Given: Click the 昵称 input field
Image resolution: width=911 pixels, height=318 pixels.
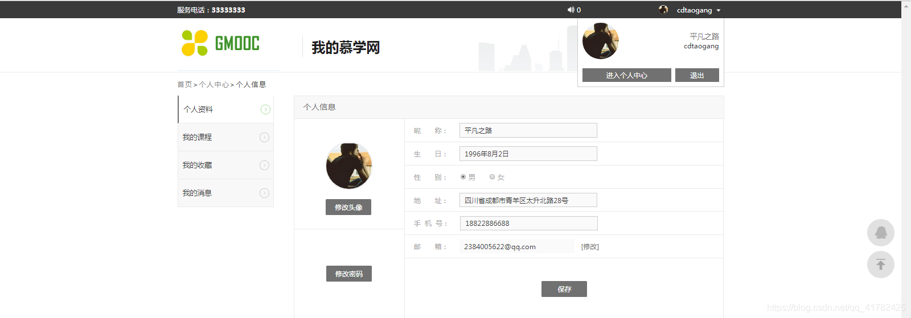Looking at the screenshot, I should pyautogui.click(x=528, y=130).
